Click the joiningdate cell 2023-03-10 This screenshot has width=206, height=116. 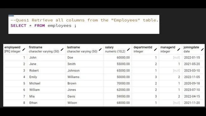coord(193,71)
